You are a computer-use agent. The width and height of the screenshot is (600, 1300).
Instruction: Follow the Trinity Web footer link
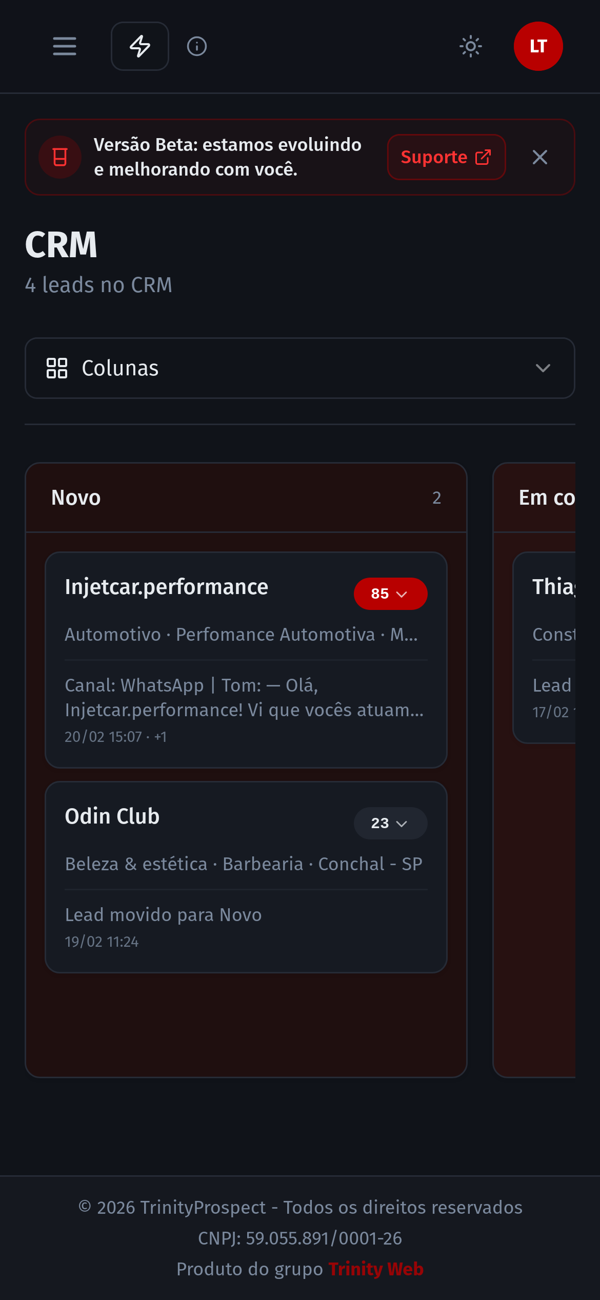click(x=376, y=1269)
